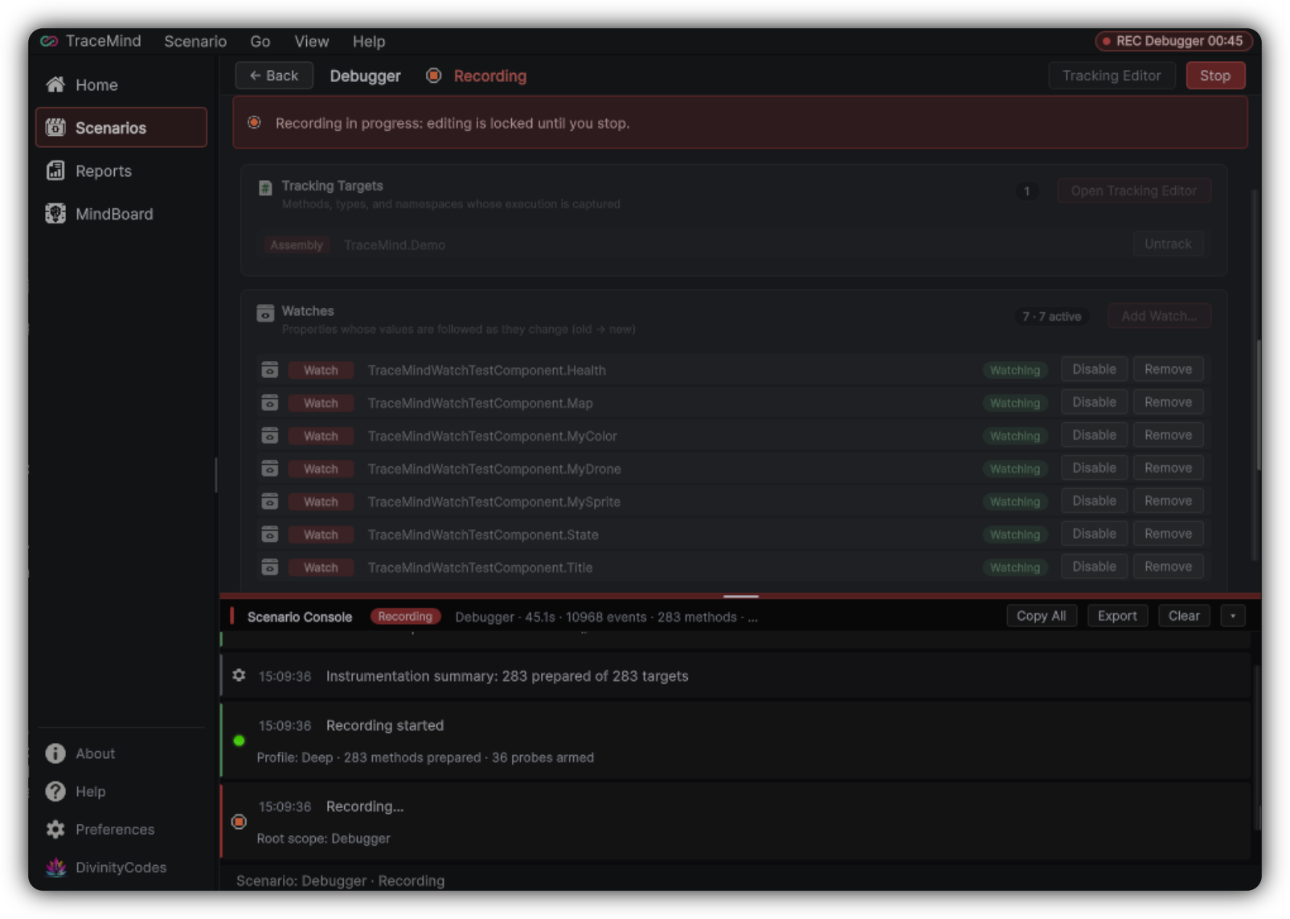Open the View menu
This screenshot has width=1290, height=919.
coord(312,41)
